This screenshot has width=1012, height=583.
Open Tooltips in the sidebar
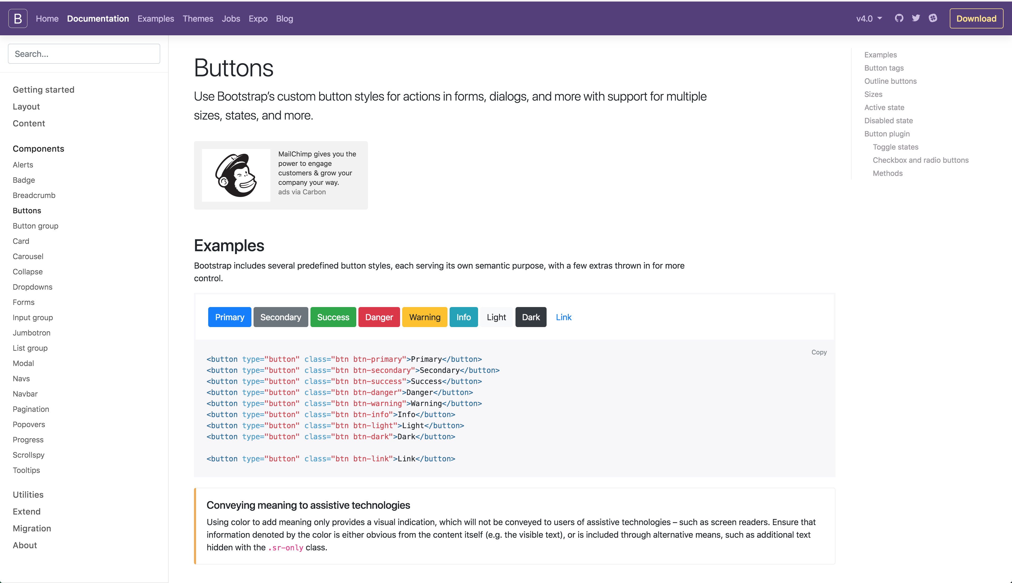coord(26,470)
